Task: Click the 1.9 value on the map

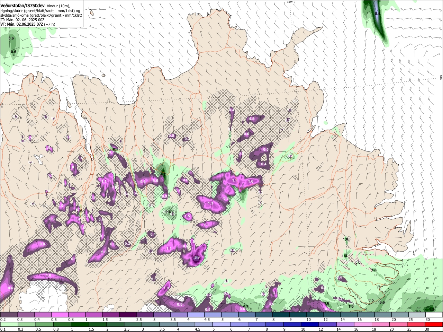Action: [166, 288]
